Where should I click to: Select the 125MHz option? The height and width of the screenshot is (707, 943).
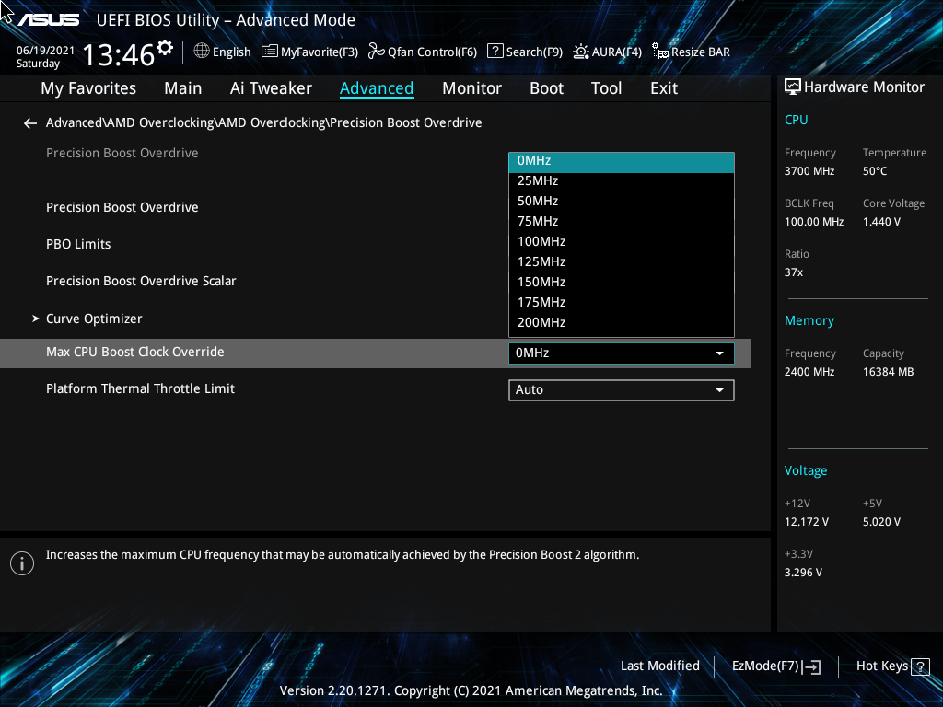pos(622,262)
